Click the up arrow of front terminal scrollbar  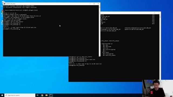[100, 6]
